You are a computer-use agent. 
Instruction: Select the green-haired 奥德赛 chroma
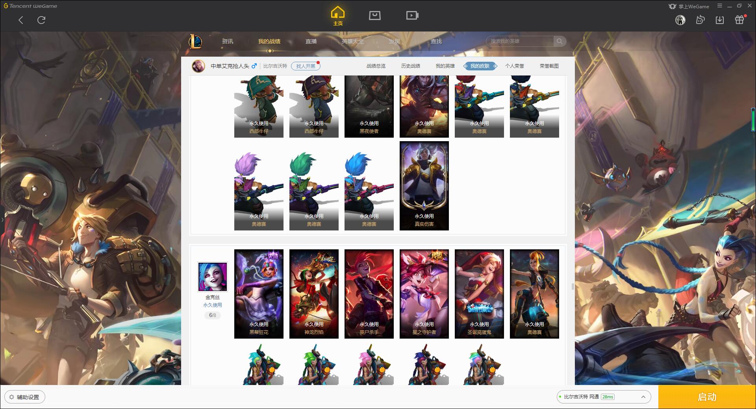tap(314, 191)
